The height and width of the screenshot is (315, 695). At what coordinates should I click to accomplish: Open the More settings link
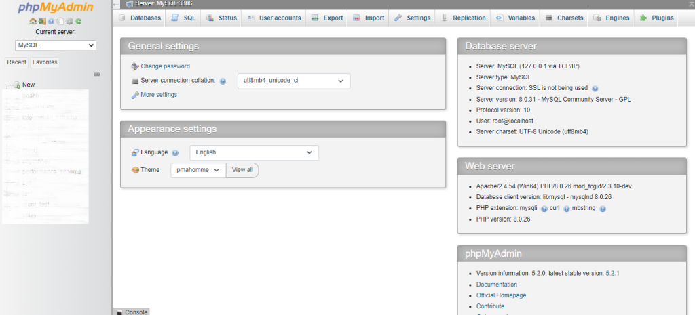pyautogui.click(x=158, y=95)
